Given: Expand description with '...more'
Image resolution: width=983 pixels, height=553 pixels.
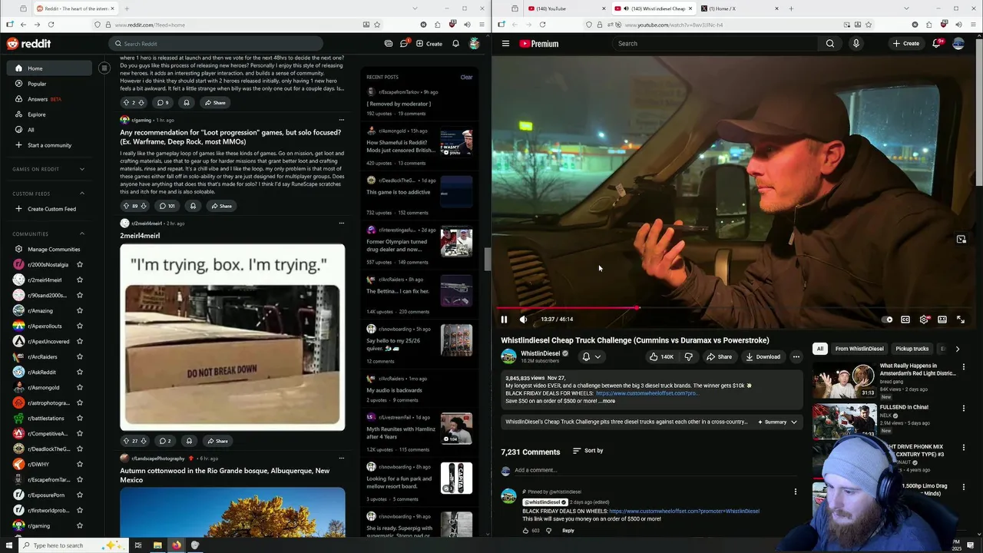Looking at the screenshot, I should point(607,401).
